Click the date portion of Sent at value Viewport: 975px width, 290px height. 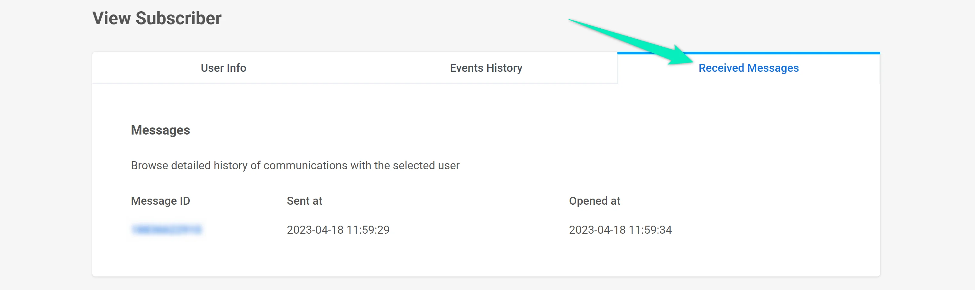coord(315,229)
